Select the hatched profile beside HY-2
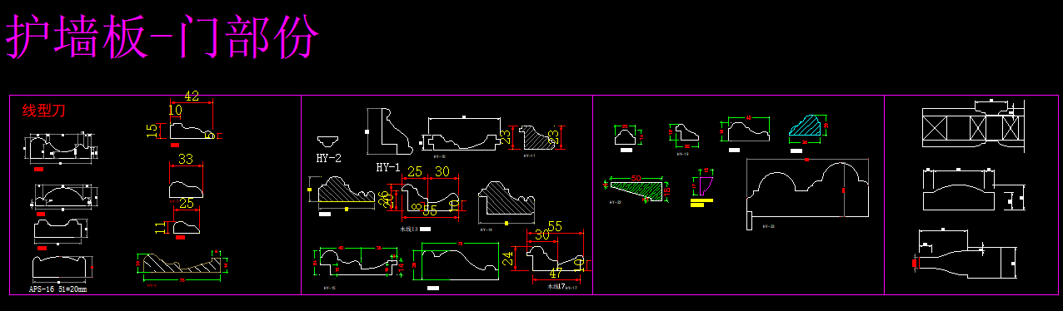The width and height of the screenshot is (1063, 311). click(342, 191)
